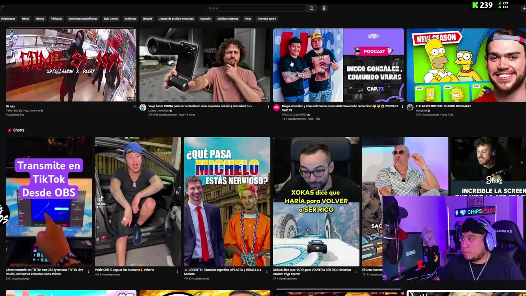Screen dimensions: 526x296
Task: Click the 482 K visualizaciones text
Action: pos(107,275)
